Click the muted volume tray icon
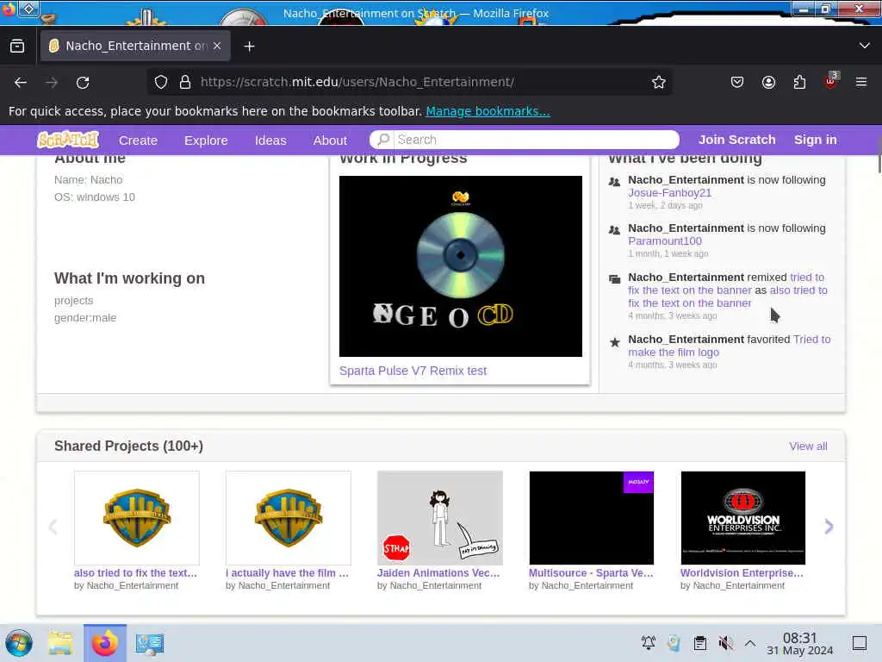 tap(725, 642)
